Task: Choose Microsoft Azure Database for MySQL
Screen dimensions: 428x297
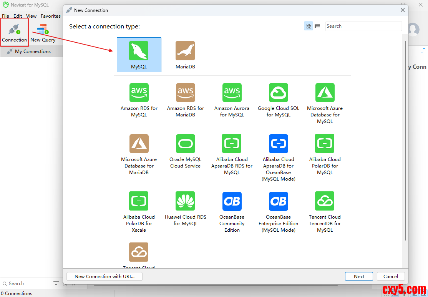Action: pyautogui.click(x=325, y=93)
